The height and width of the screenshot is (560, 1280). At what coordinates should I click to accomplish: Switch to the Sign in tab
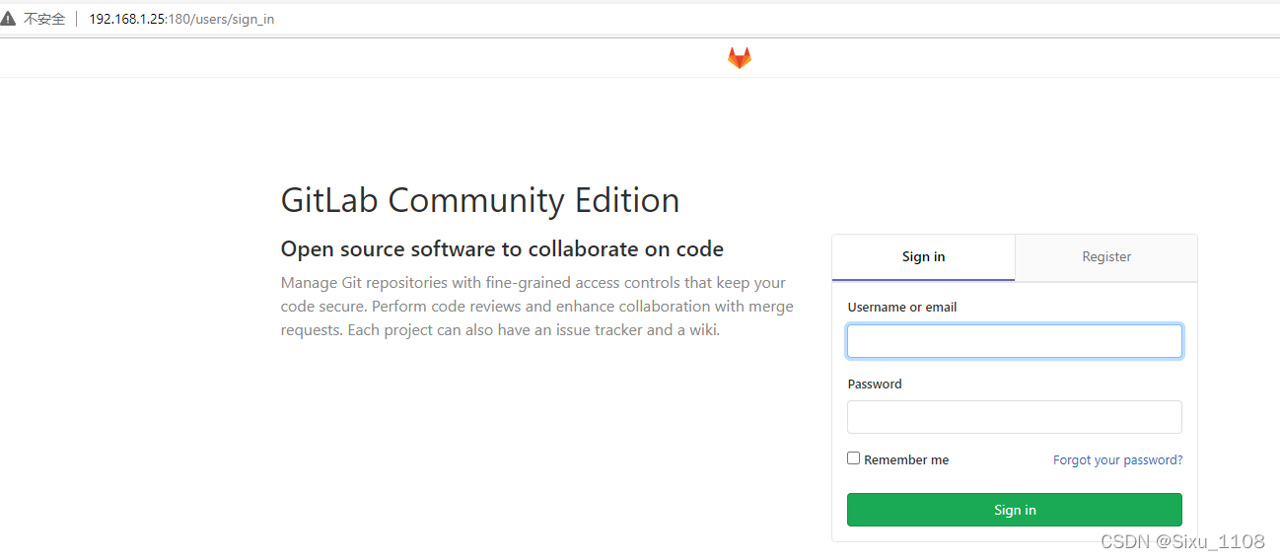pyautogui.click(x=923, y=257)
